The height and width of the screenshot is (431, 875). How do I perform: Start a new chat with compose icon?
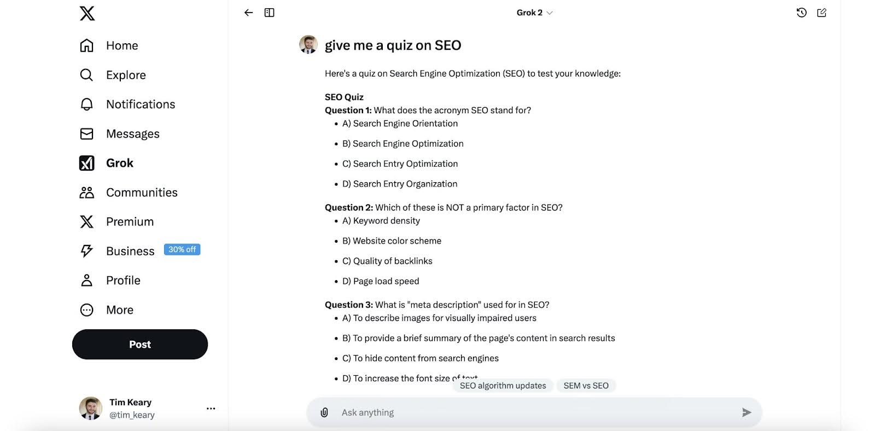pos(821,13)
